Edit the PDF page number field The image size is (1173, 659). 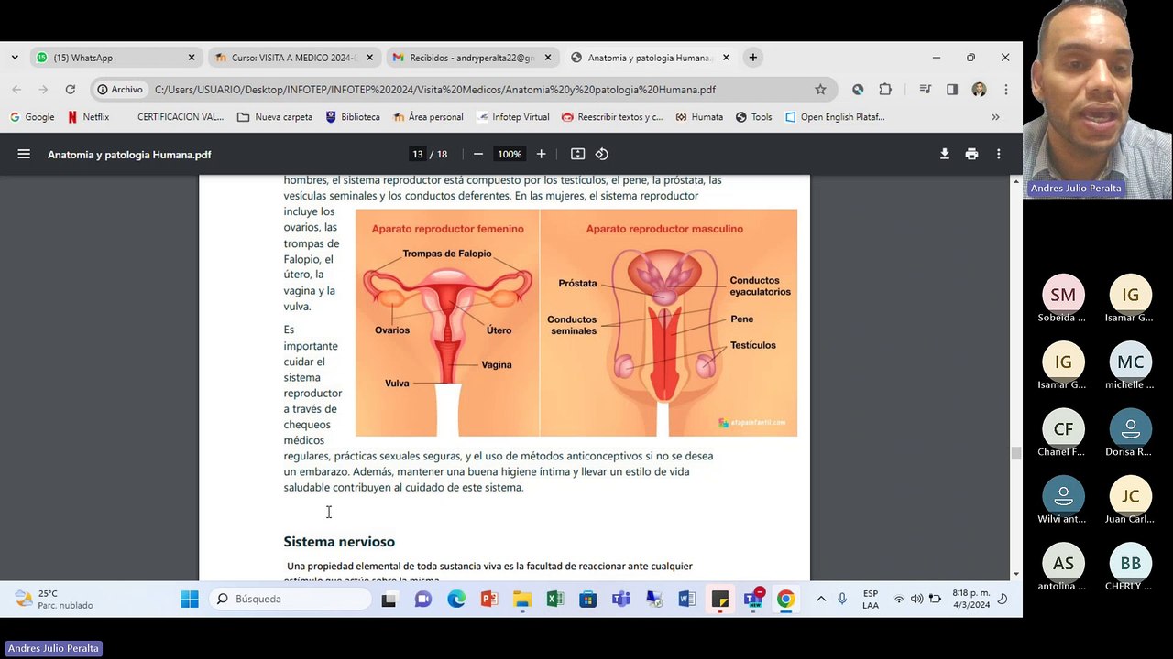point(418,154)
